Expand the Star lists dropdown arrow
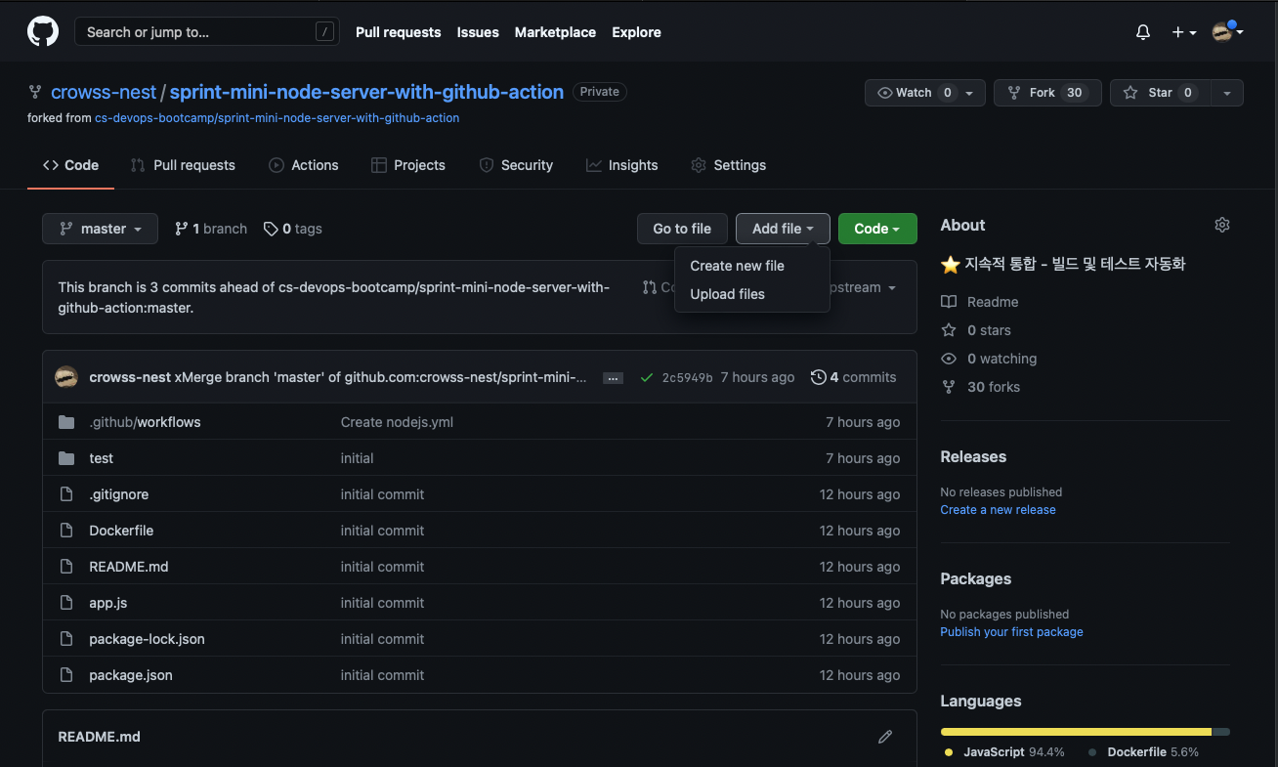The height and width of the screenshot is (767, 1278). coord(1227,93)
